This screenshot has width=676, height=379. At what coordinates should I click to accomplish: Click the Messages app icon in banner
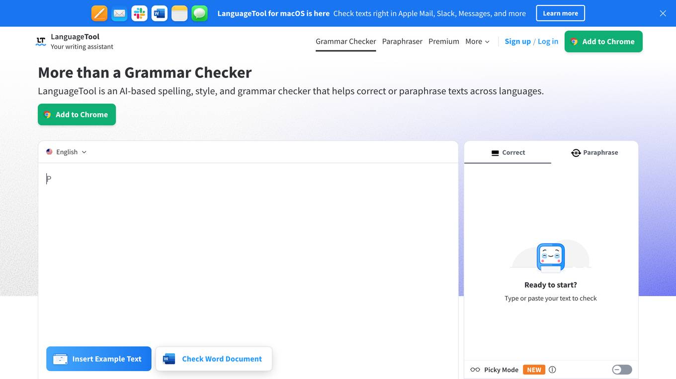[x=199, y=13]
